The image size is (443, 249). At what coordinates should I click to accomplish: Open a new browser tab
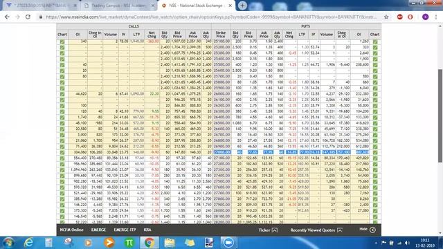click(242, 6)
